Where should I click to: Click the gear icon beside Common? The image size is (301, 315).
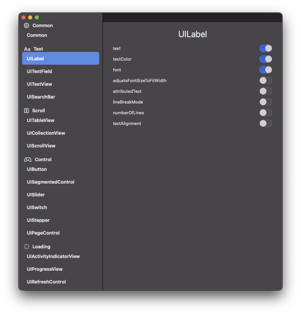[x=26, y=25]
